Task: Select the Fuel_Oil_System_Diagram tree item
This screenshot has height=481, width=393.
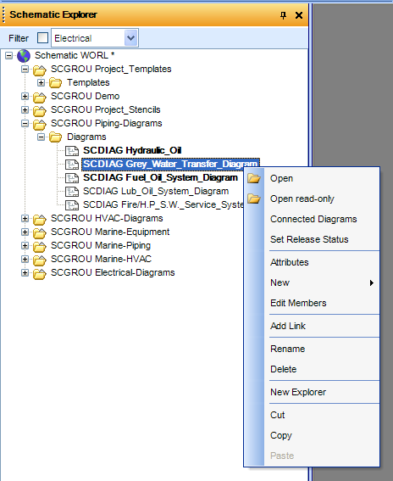Action: click(x=160, y=177)
